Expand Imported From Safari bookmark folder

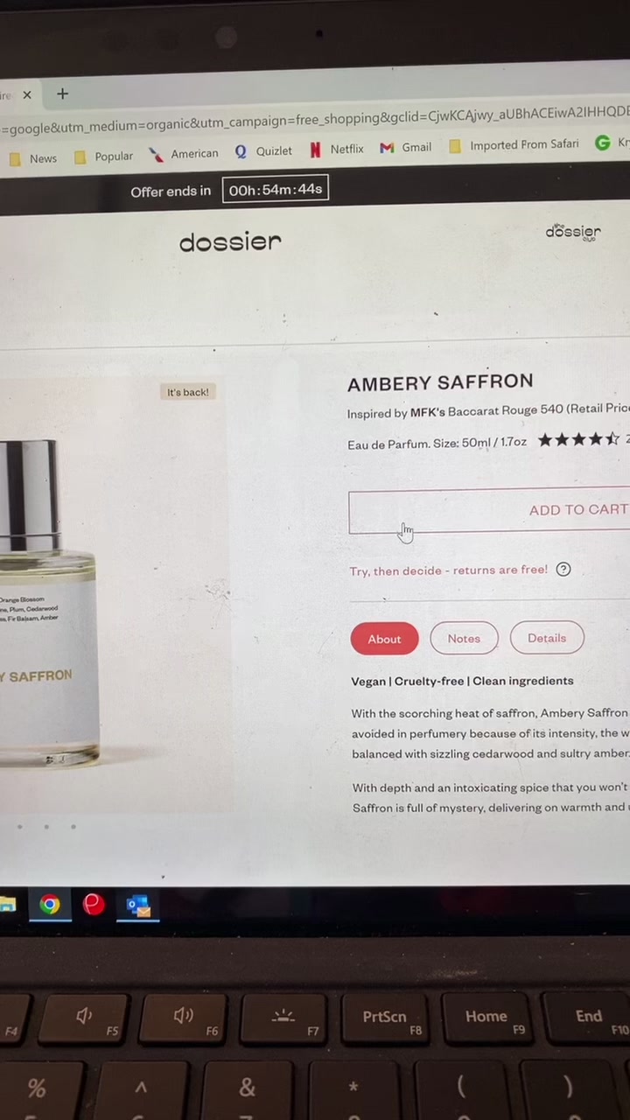click(514, 145)
